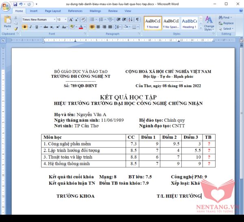244x222 pixels.
Task: Switch to the Page Layout tab
Action: [x=53, y=11]
